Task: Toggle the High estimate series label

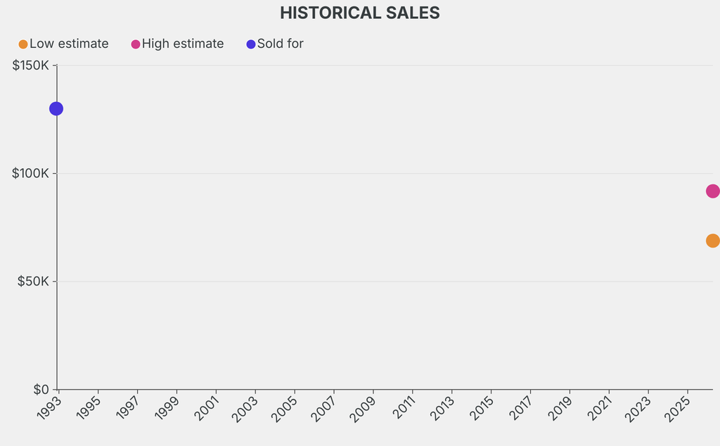Action: pos(183,44)
